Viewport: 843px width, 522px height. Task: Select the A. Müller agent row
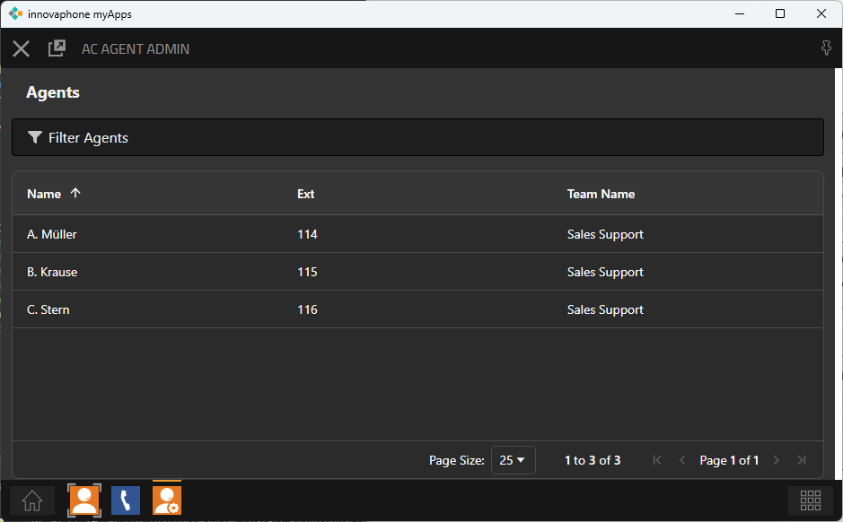click(52, 234)
